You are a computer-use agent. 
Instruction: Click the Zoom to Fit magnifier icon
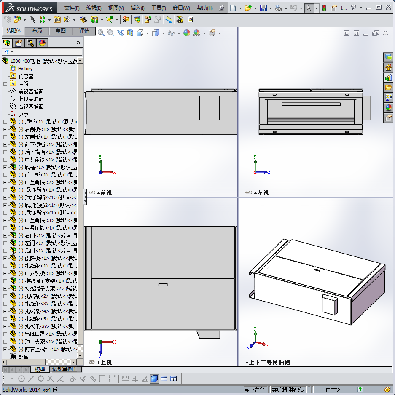[101, 33]
